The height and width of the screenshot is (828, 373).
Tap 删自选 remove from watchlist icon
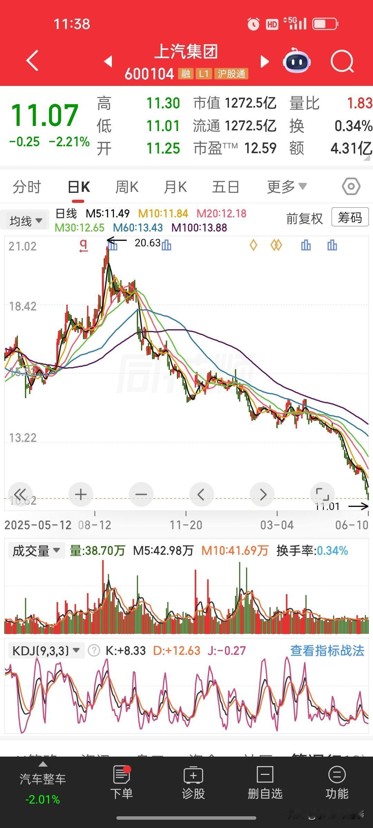265,782
